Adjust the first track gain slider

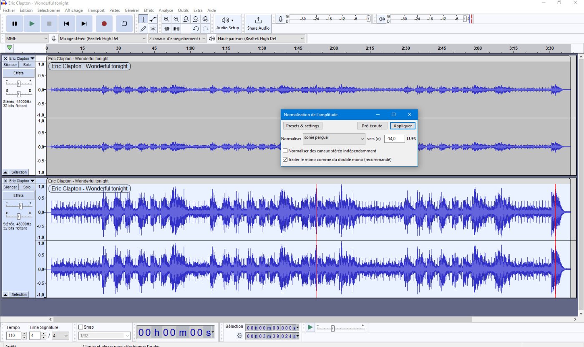point(19,83)
